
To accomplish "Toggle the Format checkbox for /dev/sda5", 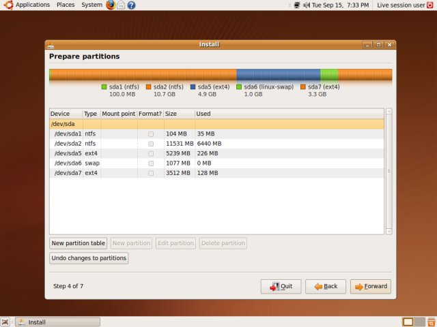I will (x=151, y=154).
